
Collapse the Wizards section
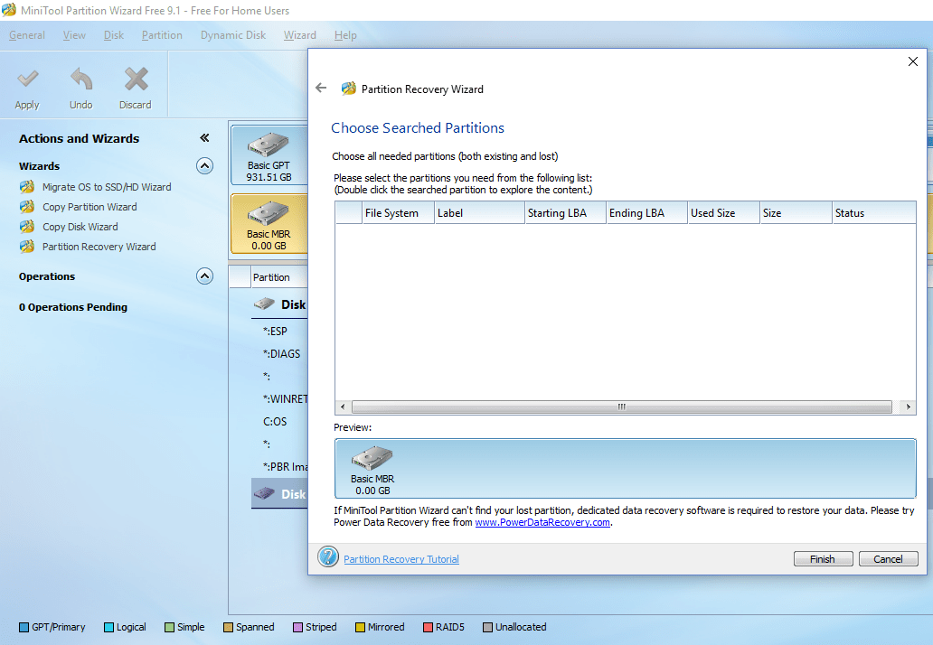click(204, 166)
